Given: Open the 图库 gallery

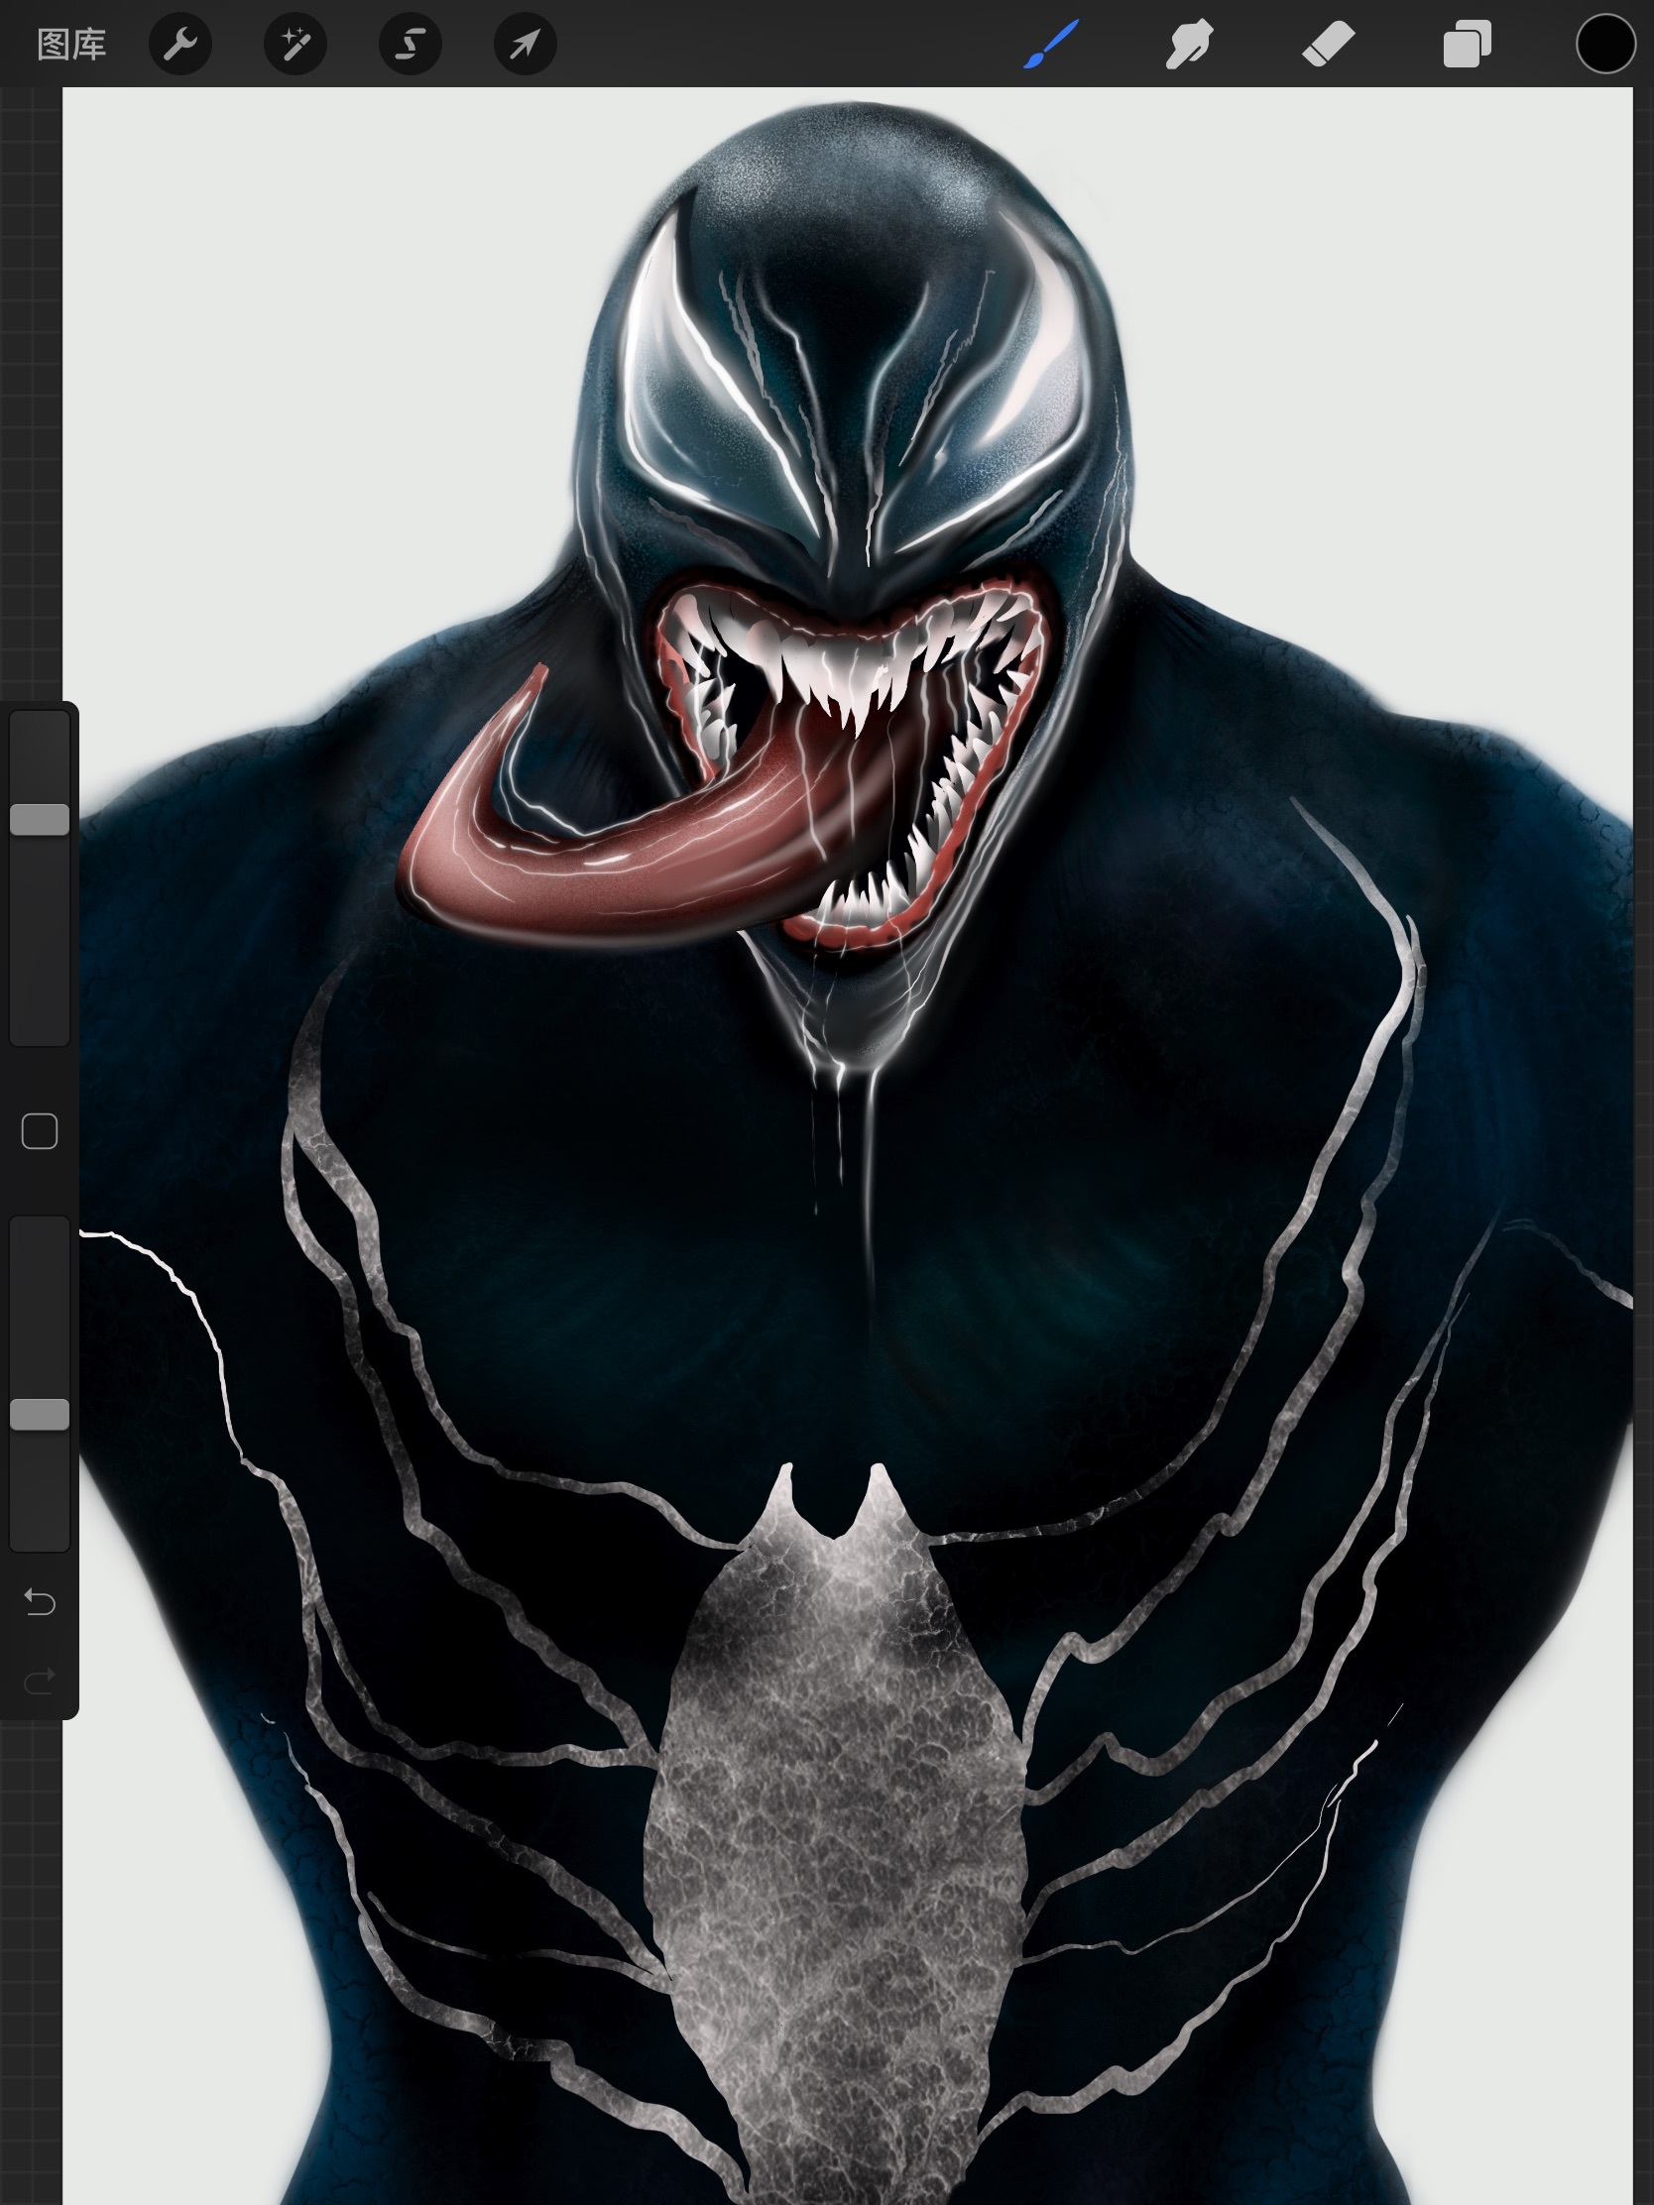Looking at the screenshot, I should pyautogui.click(x=70, y=44).
